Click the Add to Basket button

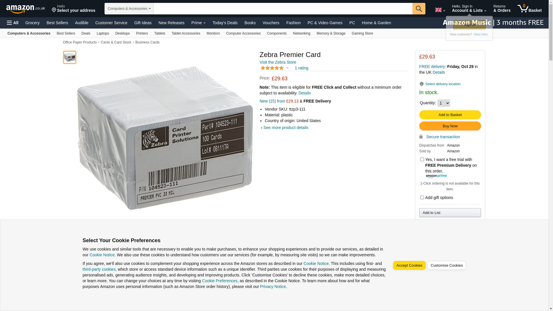pos(450,115)
